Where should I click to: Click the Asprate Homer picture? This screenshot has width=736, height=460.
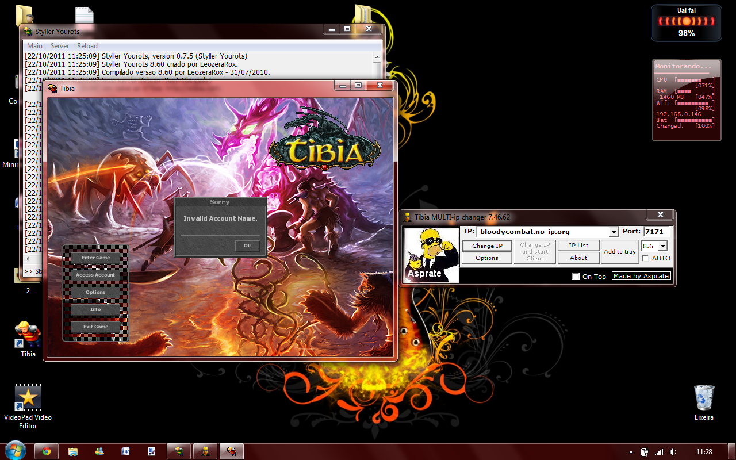pos(431,255)
